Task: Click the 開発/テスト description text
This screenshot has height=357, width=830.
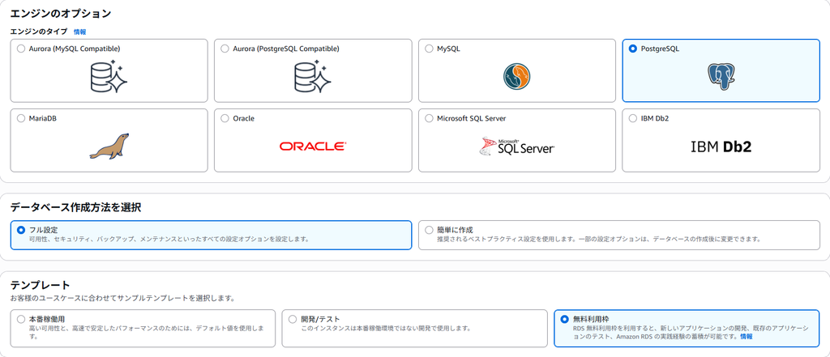Action: click(386, 329)
